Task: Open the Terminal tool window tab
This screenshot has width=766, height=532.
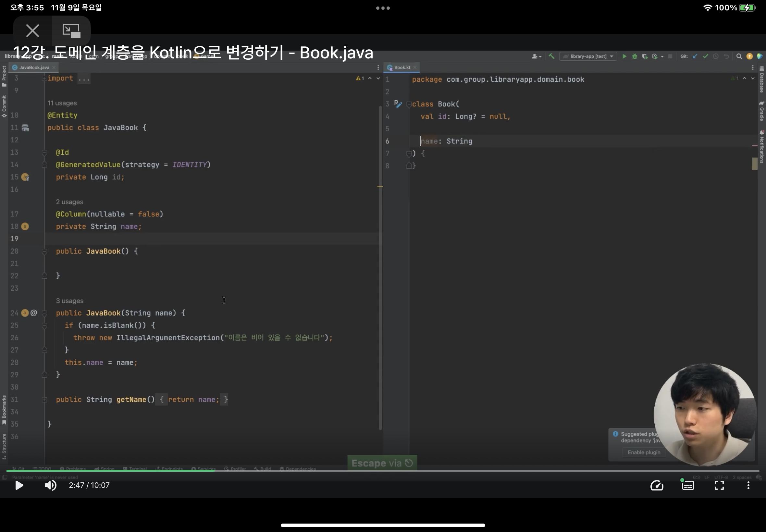Action: click(135, 469)
